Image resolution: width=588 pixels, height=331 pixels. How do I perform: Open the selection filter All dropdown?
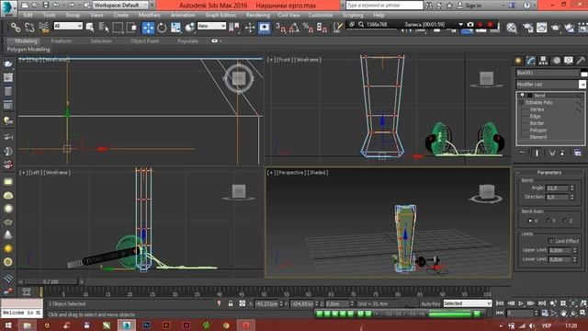click(x=68, y=26)
